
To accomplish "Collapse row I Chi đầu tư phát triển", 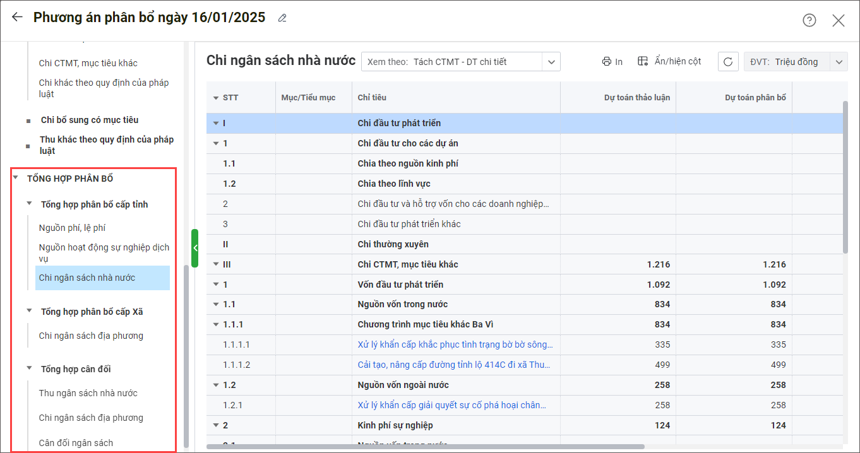I will tap(216, 123).
